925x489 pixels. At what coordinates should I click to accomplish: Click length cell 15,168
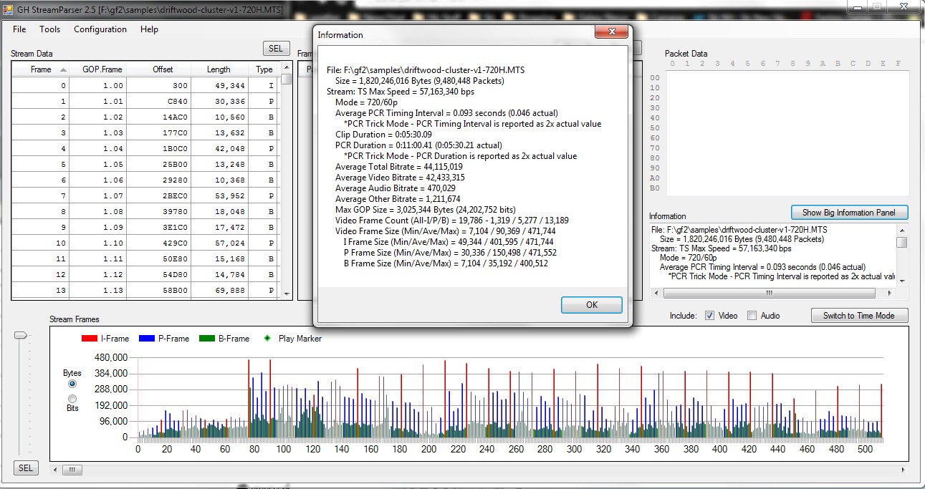[x=219, y=259]
